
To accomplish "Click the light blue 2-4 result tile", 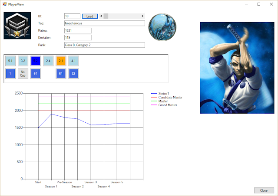I will tap(48, 61).
